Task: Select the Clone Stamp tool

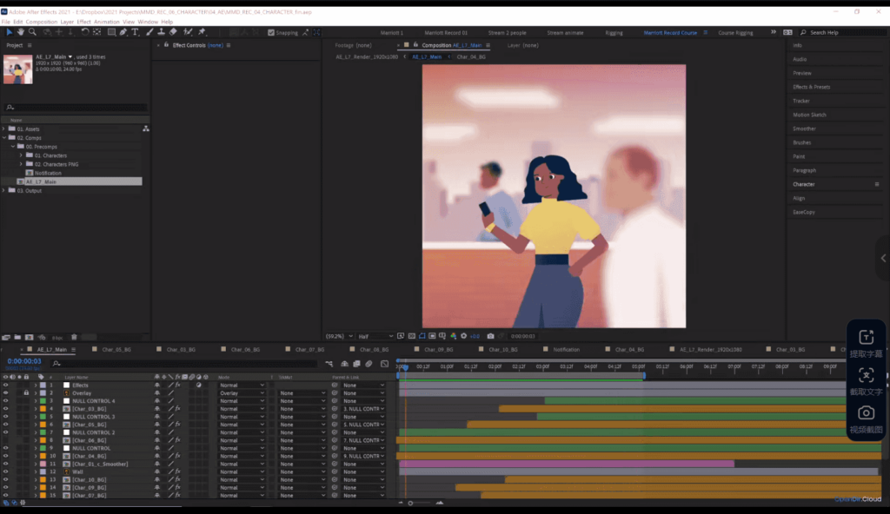Action: 161,32
